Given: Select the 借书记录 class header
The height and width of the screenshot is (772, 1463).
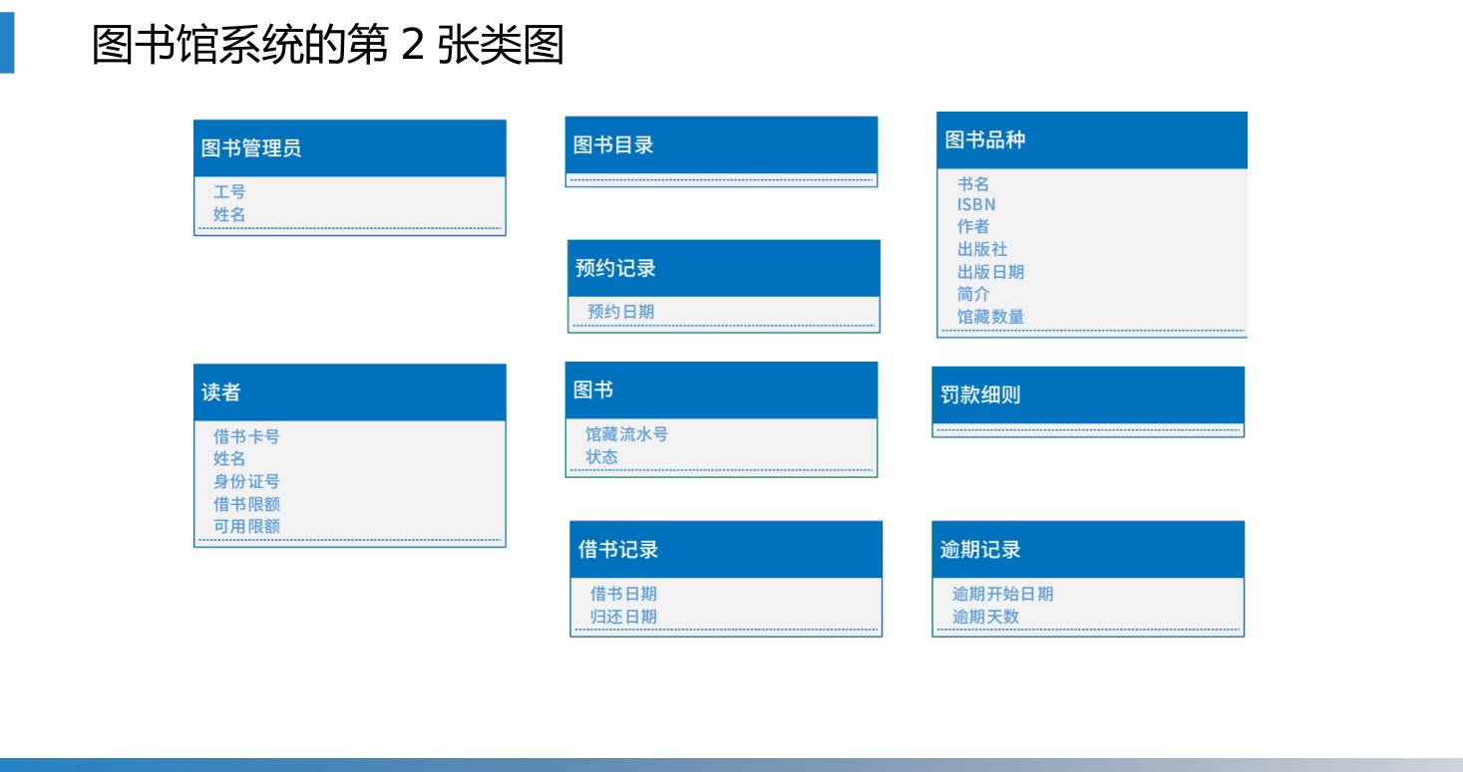Looking at the screenshot, I should [726, 550].
